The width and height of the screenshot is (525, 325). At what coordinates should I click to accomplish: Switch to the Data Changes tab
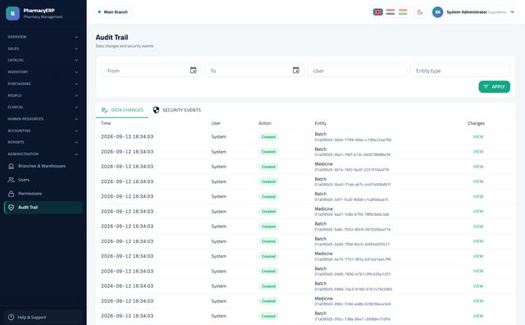point(122,110)
